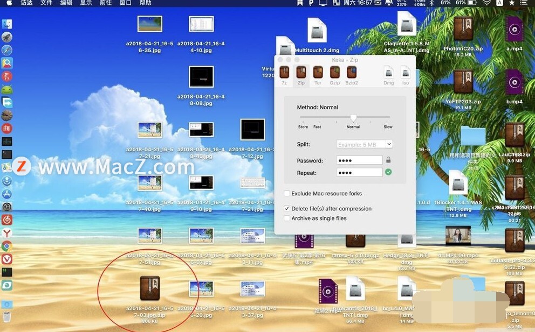The width and height of the screenshot is (535, 332).
Task: Click the Bluetooth icon in menu bar
Action: (431, 3)
